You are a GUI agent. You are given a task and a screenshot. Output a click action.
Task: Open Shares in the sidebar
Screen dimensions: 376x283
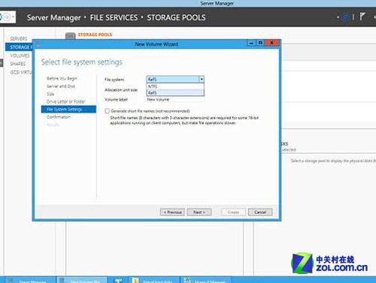pos(18,64)
